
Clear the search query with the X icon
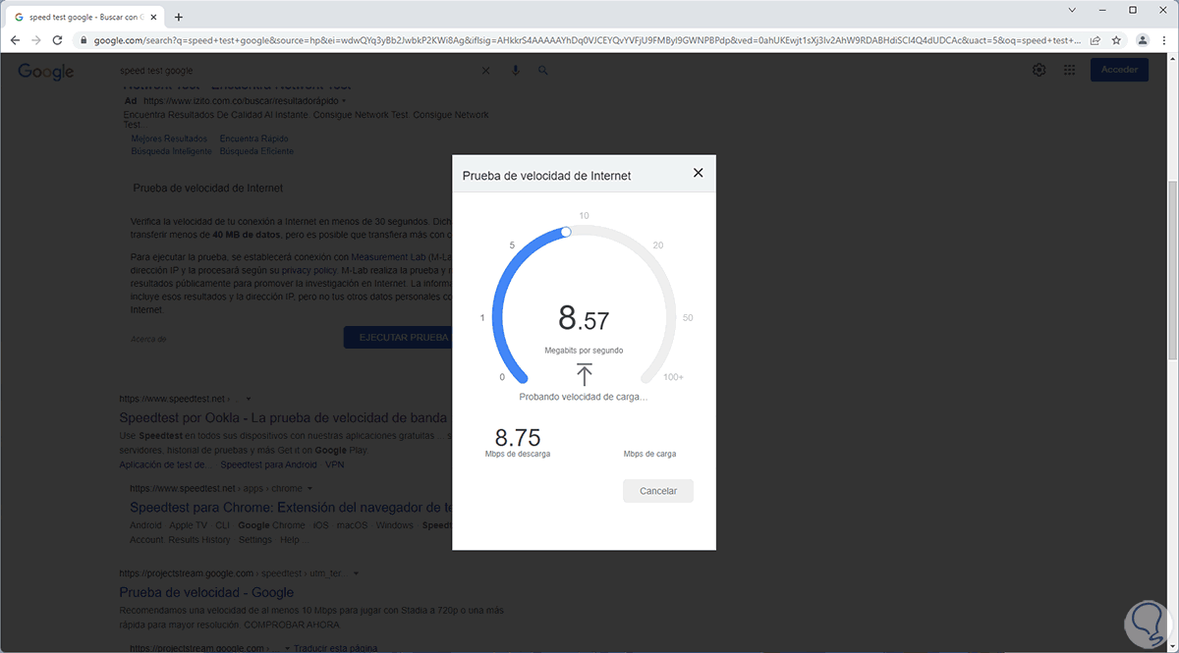click(485, 71)
